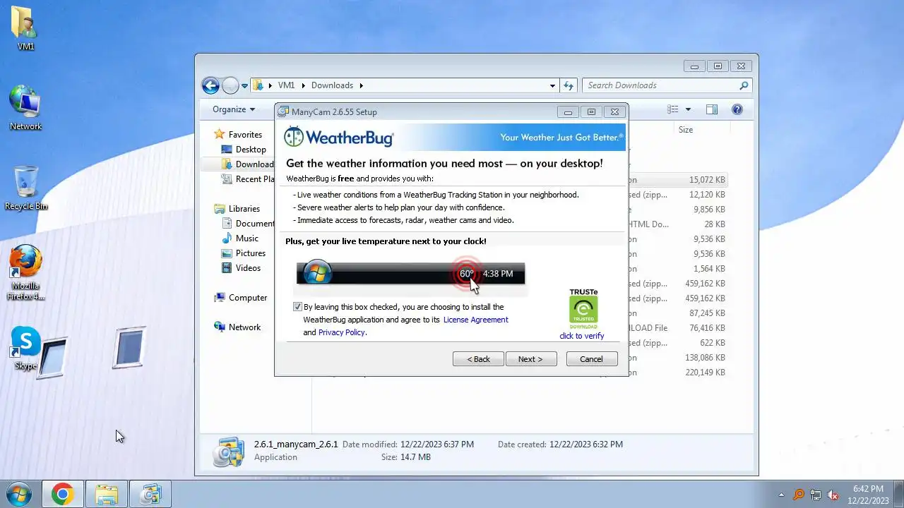The width and height of the screenshot is (904, 508).
Task: Select the Recycle Bin desktop icon
Action: tap(26, 188)
